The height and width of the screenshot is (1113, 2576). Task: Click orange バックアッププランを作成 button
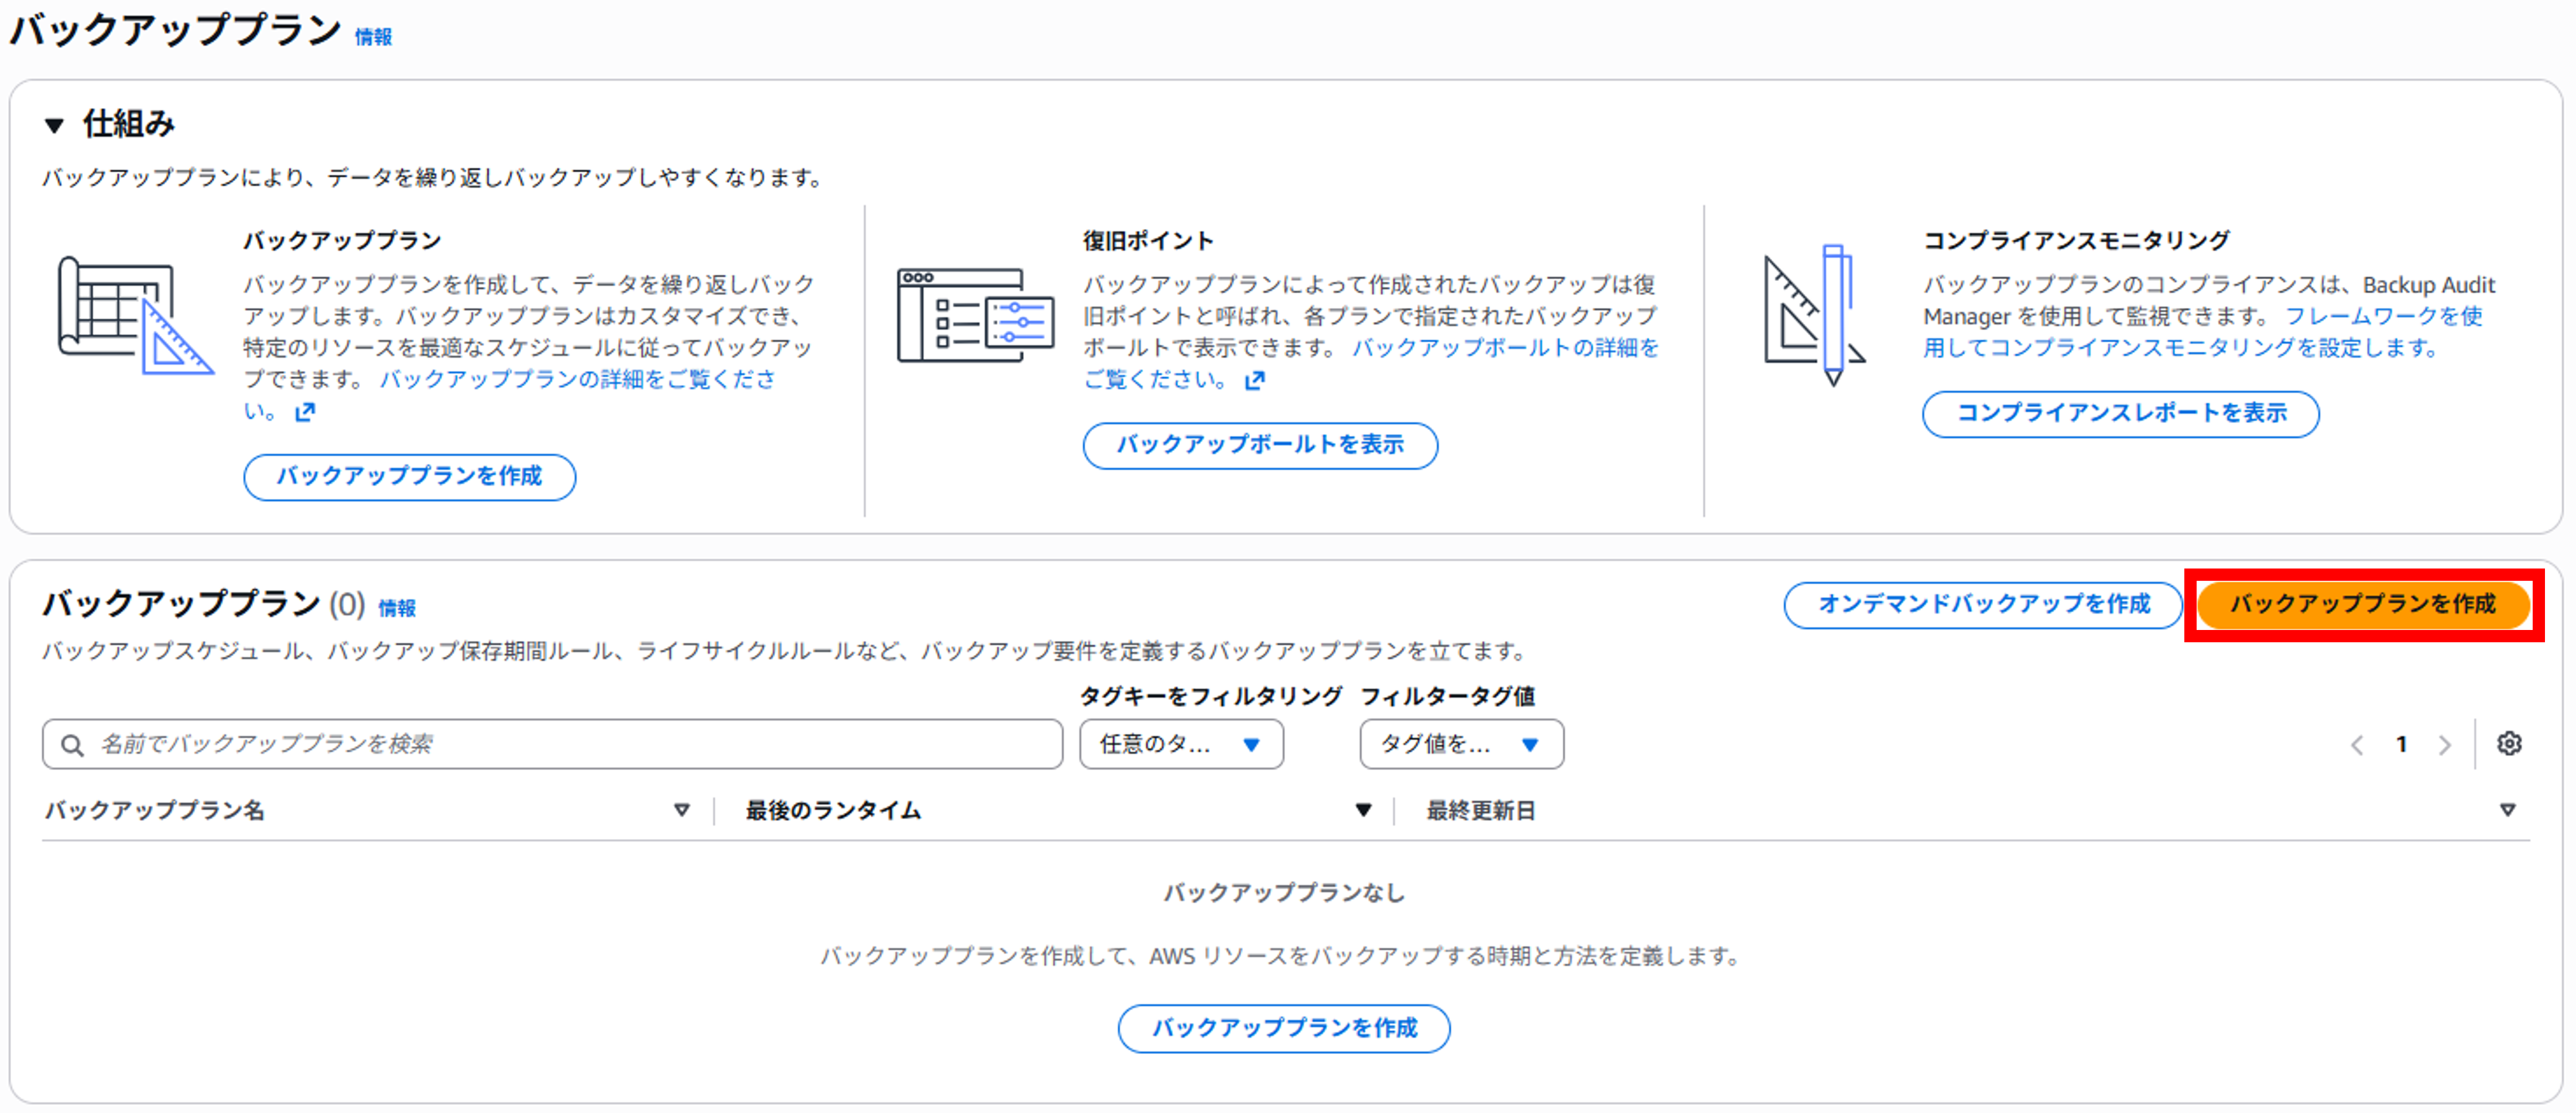pyautogui.click(x=2363, y=604)
